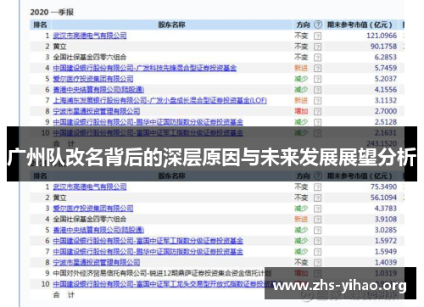
Task: Click question icon in the 1.5949 row
Action: 318,252
